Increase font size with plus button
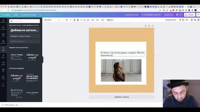The height and width of the screenshot is (112, 200). point(71,20)
